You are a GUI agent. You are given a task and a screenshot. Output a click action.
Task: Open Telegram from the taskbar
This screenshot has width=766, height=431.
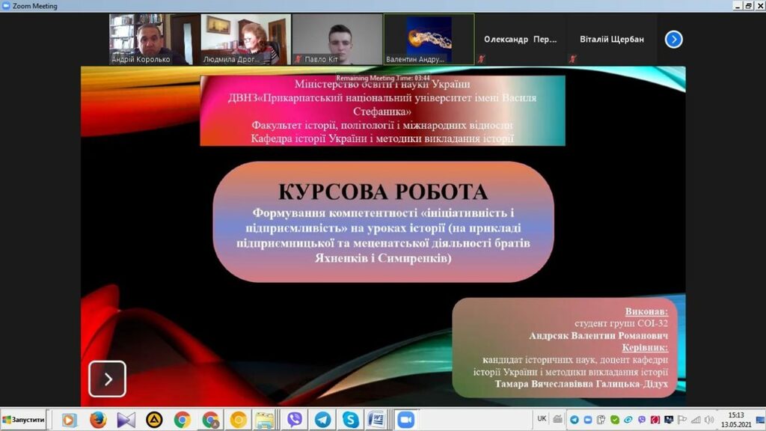point(322,420)
